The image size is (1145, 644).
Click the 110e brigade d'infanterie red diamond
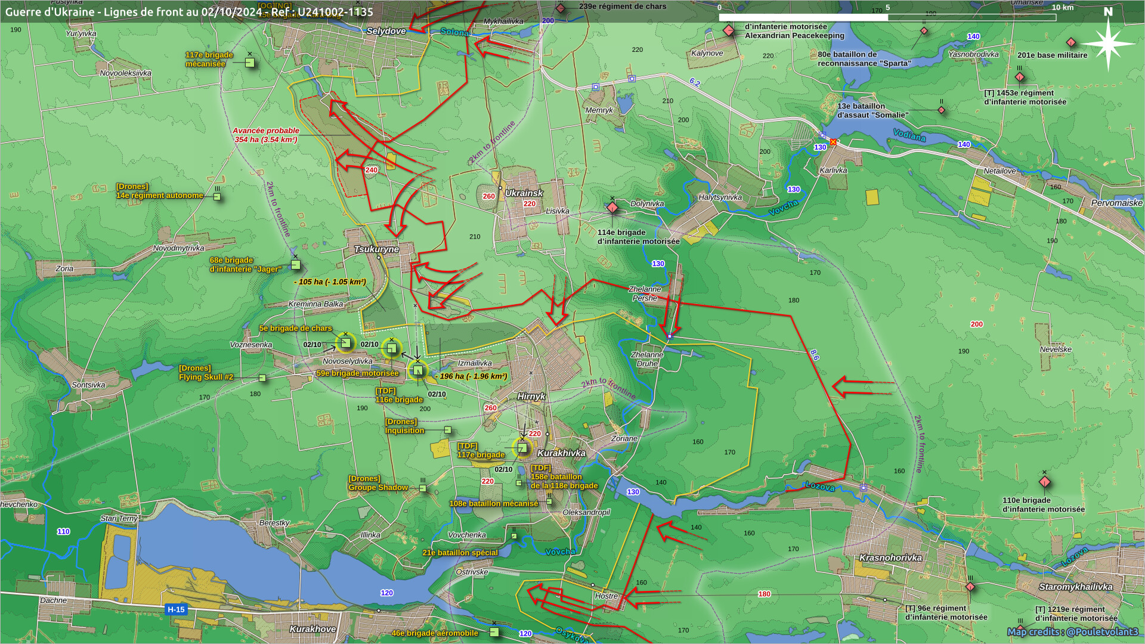tap(1044, 482)
